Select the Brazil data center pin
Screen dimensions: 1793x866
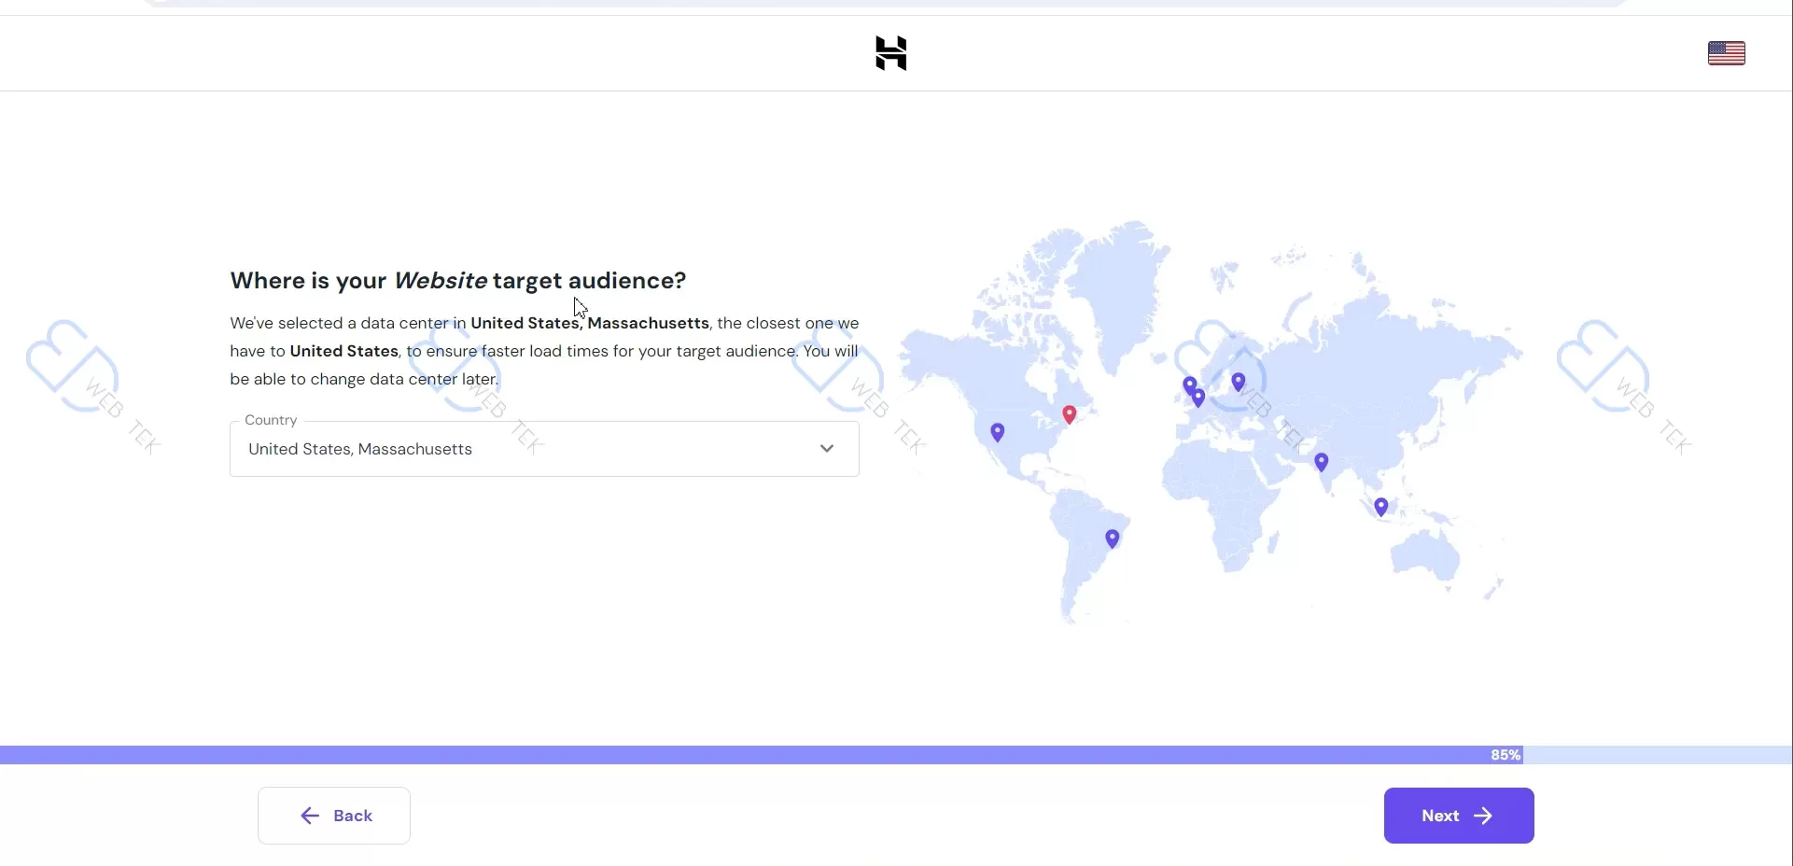pyautogui.click(x=1113, y=539)
